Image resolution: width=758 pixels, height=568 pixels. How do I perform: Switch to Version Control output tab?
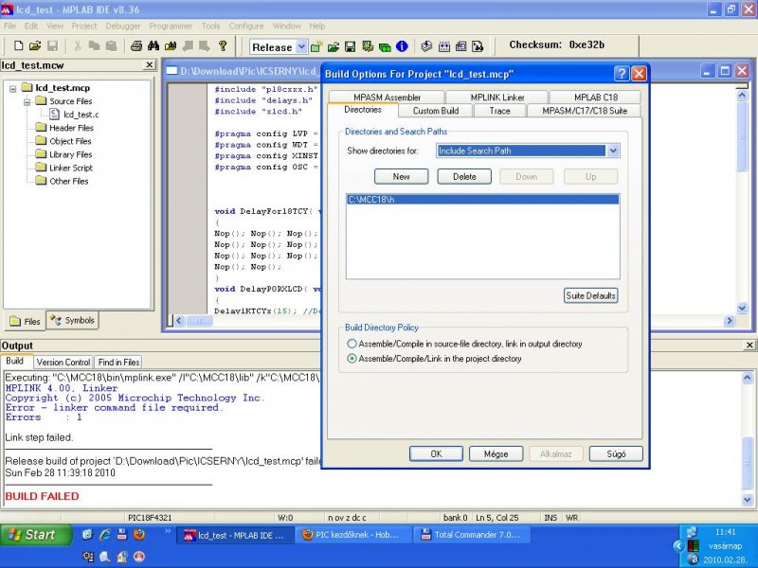(63, 362)
